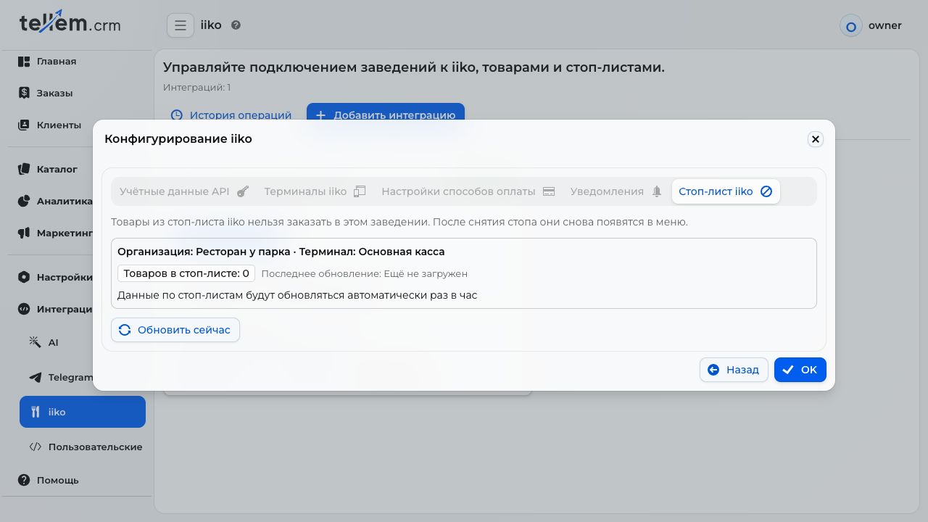928x522 pixels.
Task: Click the Настройки hexagon icon
Action: pyautogui.click(x=24, y=277)
